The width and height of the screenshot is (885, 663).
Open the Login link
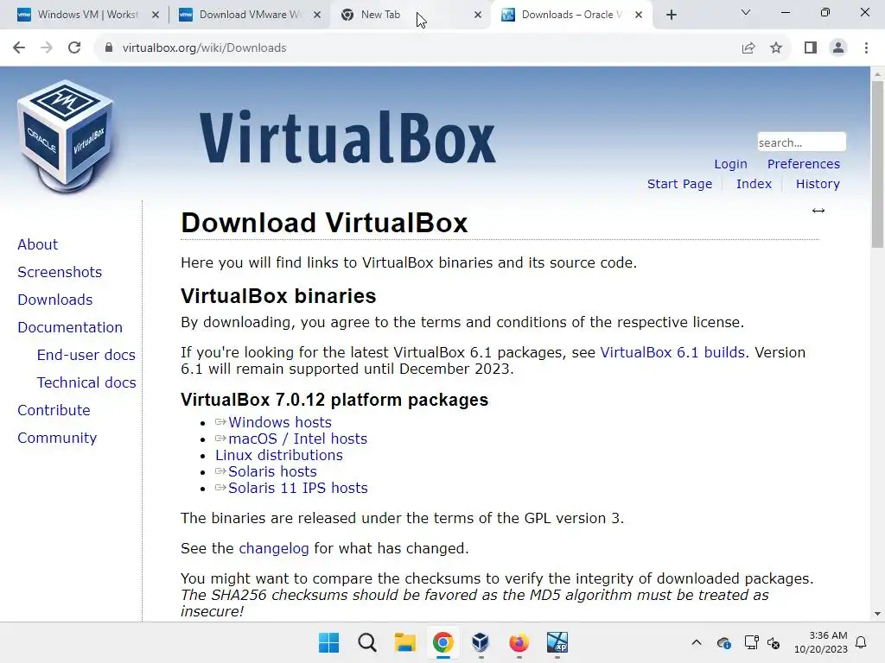pos(730,164)
